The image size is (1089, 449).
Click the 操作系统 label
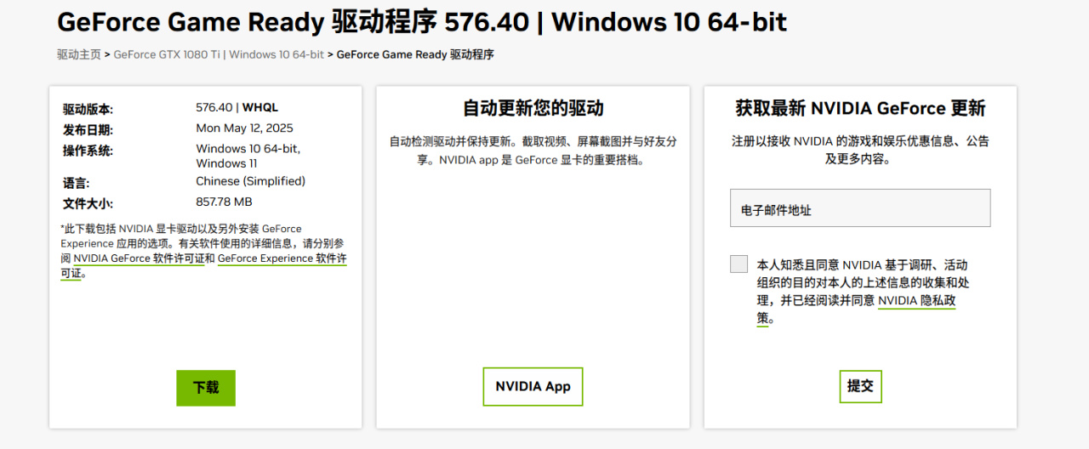pyautogui.click(x=88, y=151)
